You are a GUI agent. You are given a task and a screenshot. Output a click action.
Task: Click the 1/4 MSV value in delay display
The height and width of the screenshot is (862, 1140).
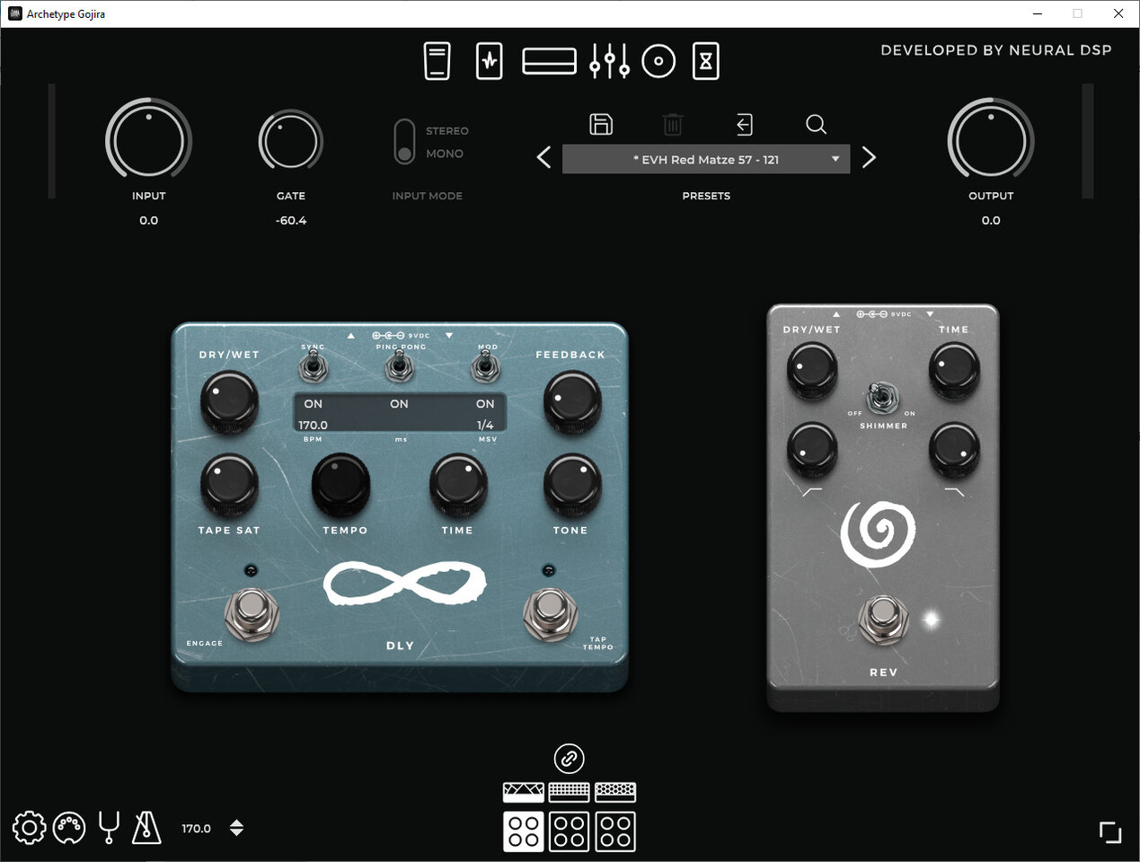(485, 425)
